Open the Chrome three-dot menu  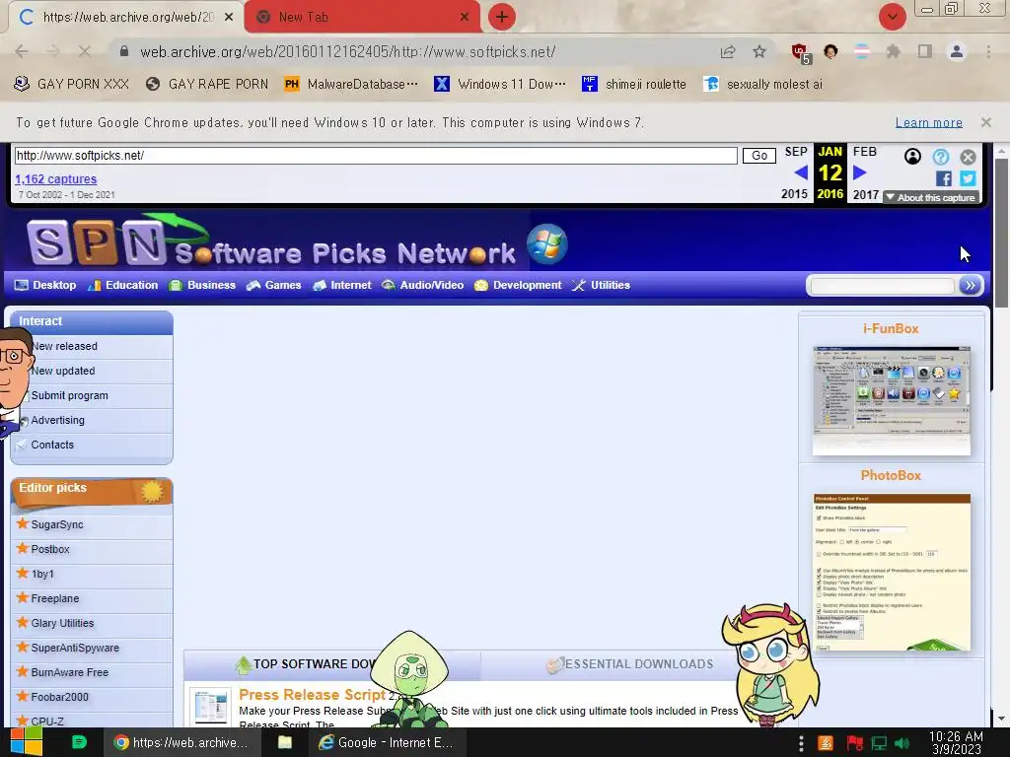[x=988, y=51]
